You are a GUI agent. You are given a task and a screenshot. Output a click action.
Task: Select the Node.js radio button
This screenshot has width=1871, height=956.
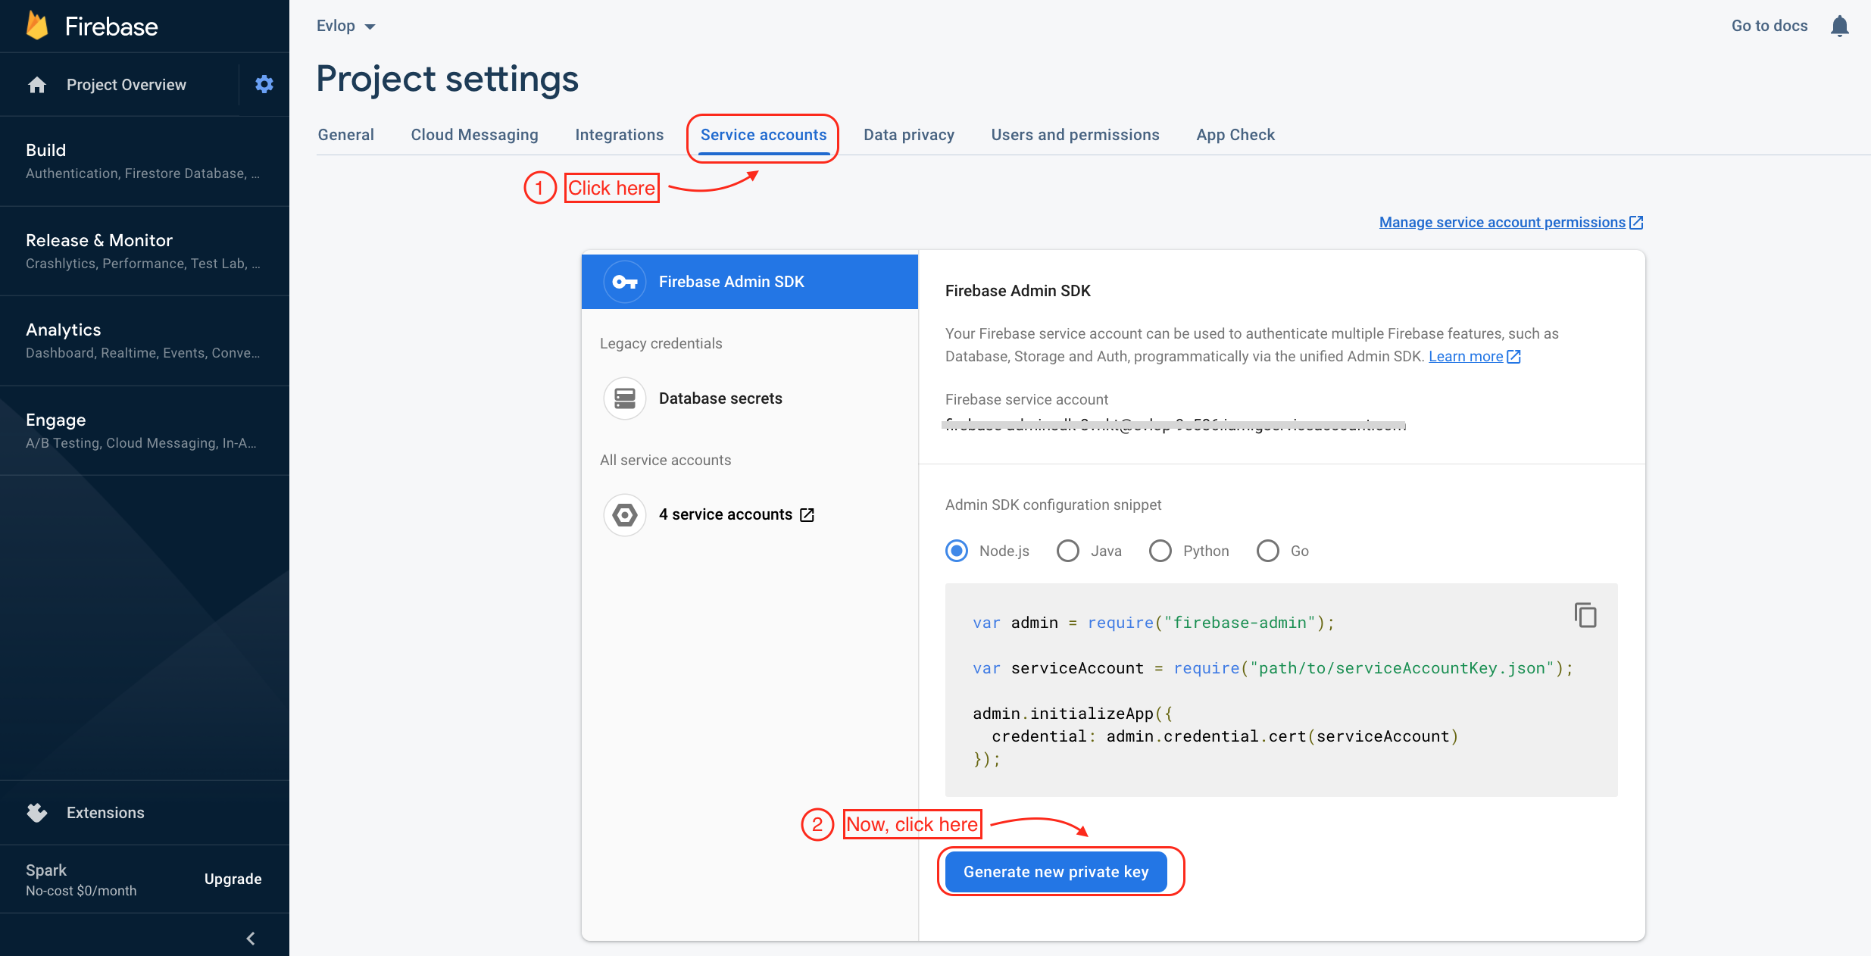pyautogui.click(x=957, y=551)
